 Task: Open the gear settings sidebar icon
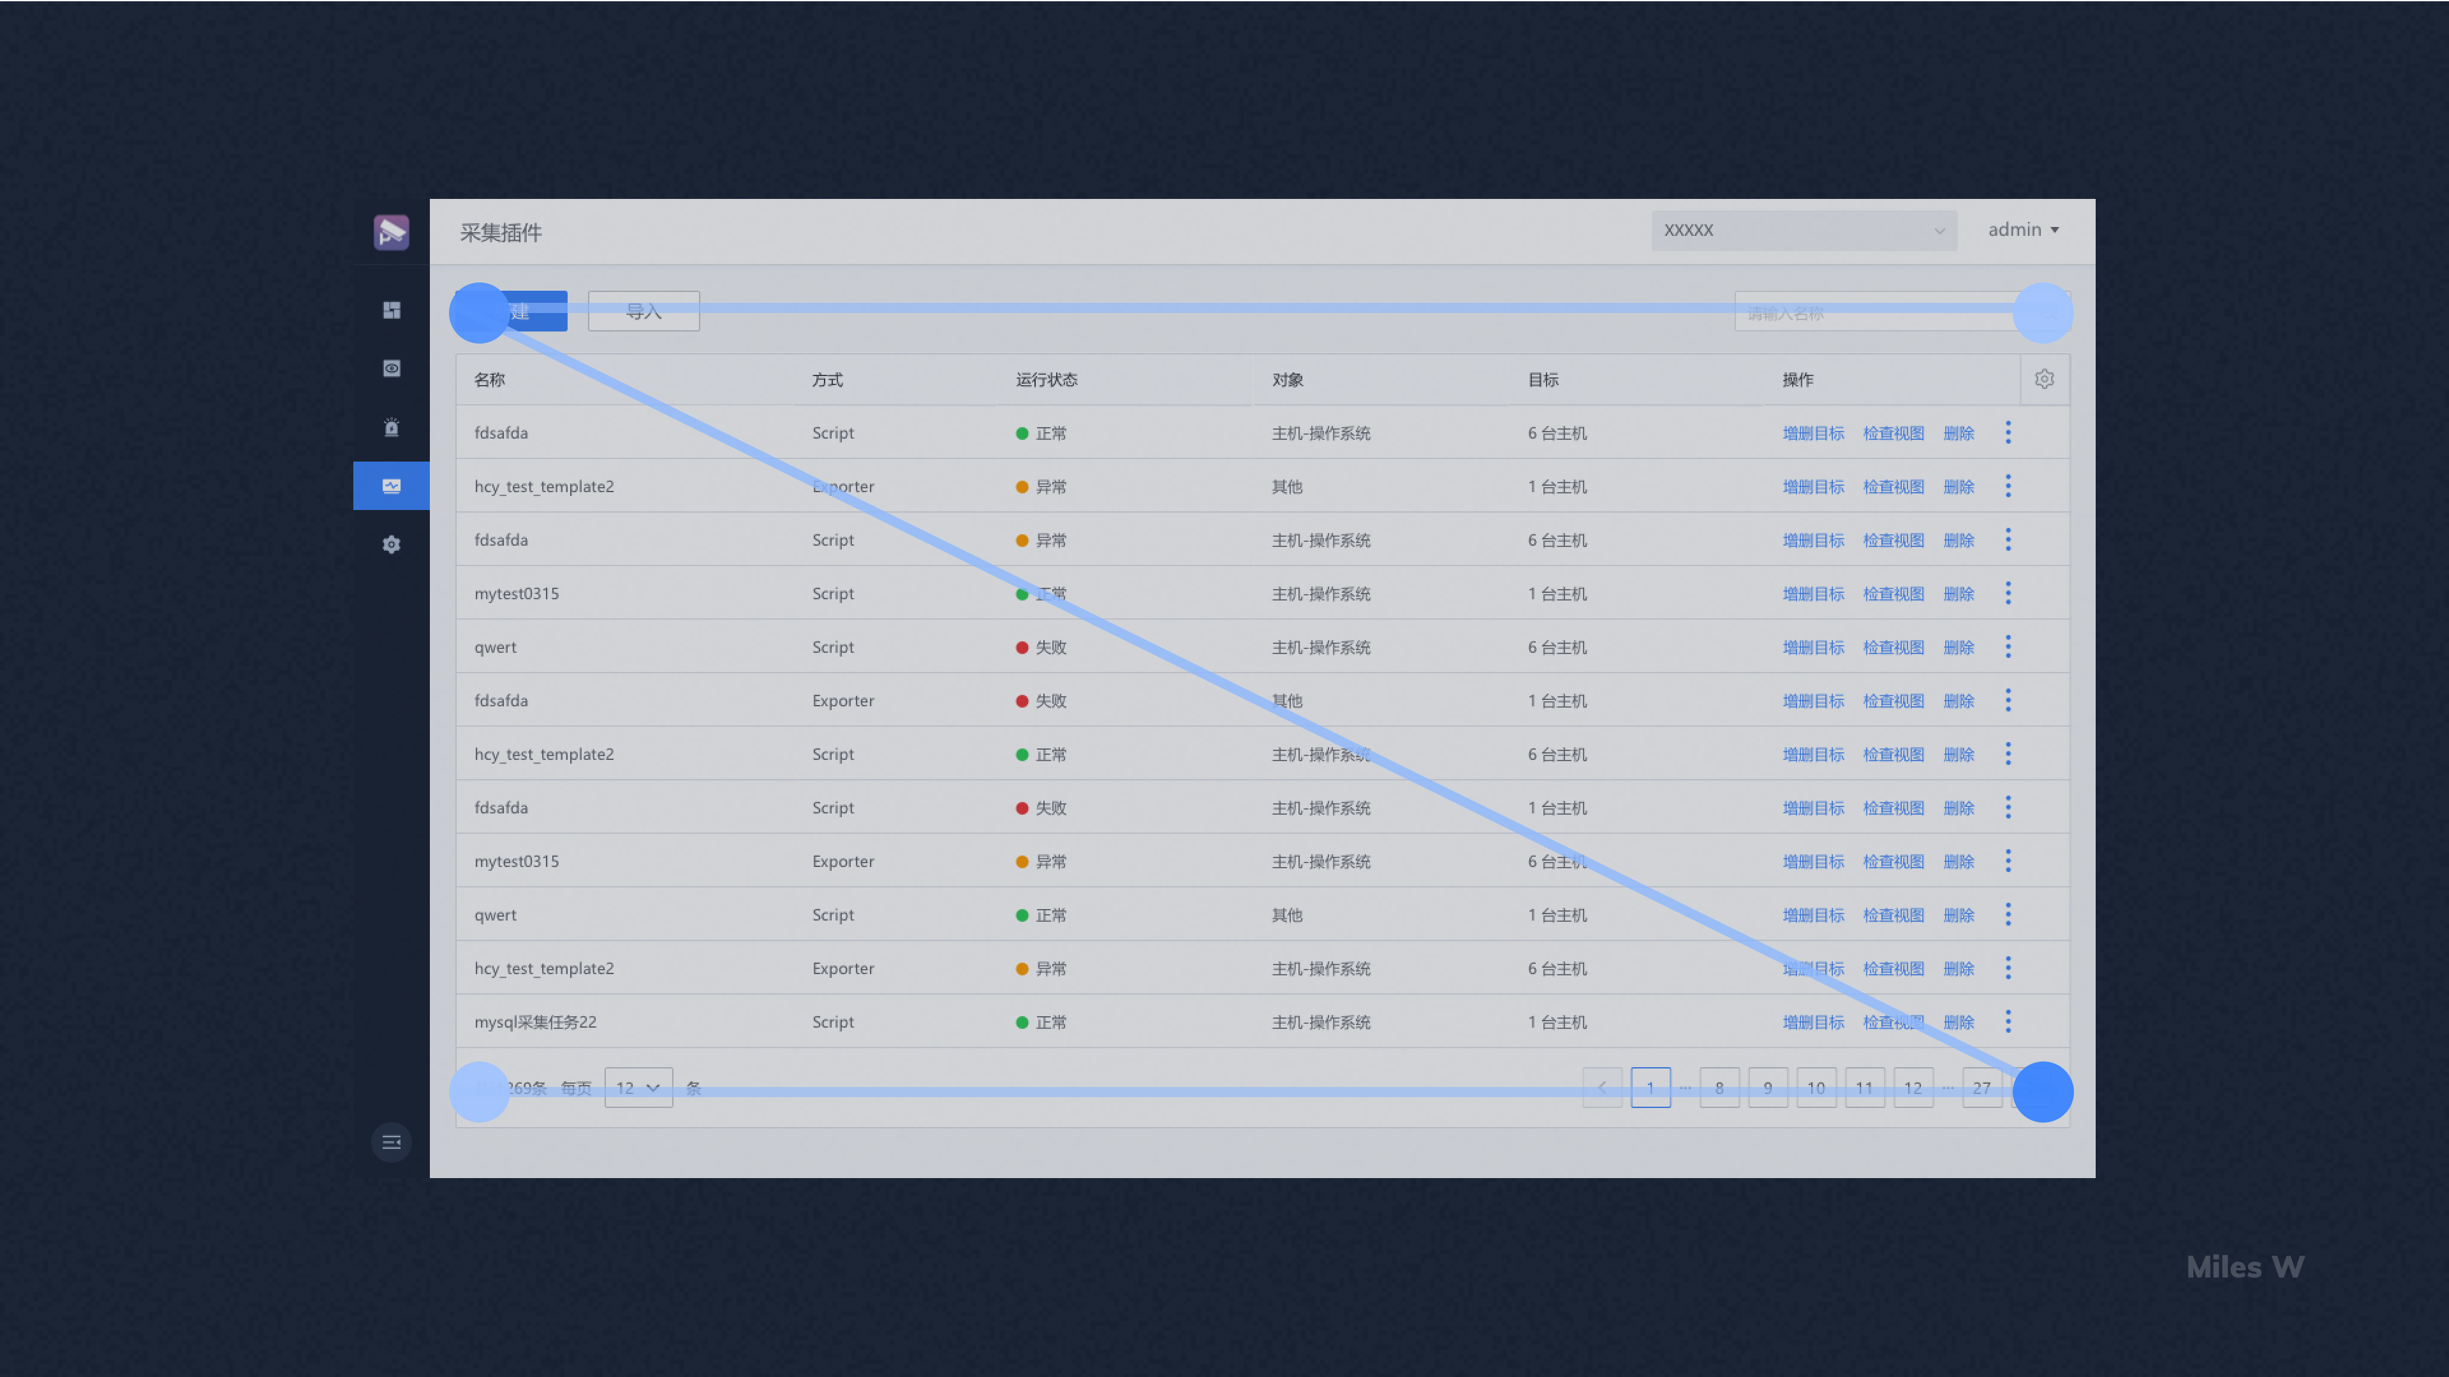pyautogui.click(x=391, y=544)
